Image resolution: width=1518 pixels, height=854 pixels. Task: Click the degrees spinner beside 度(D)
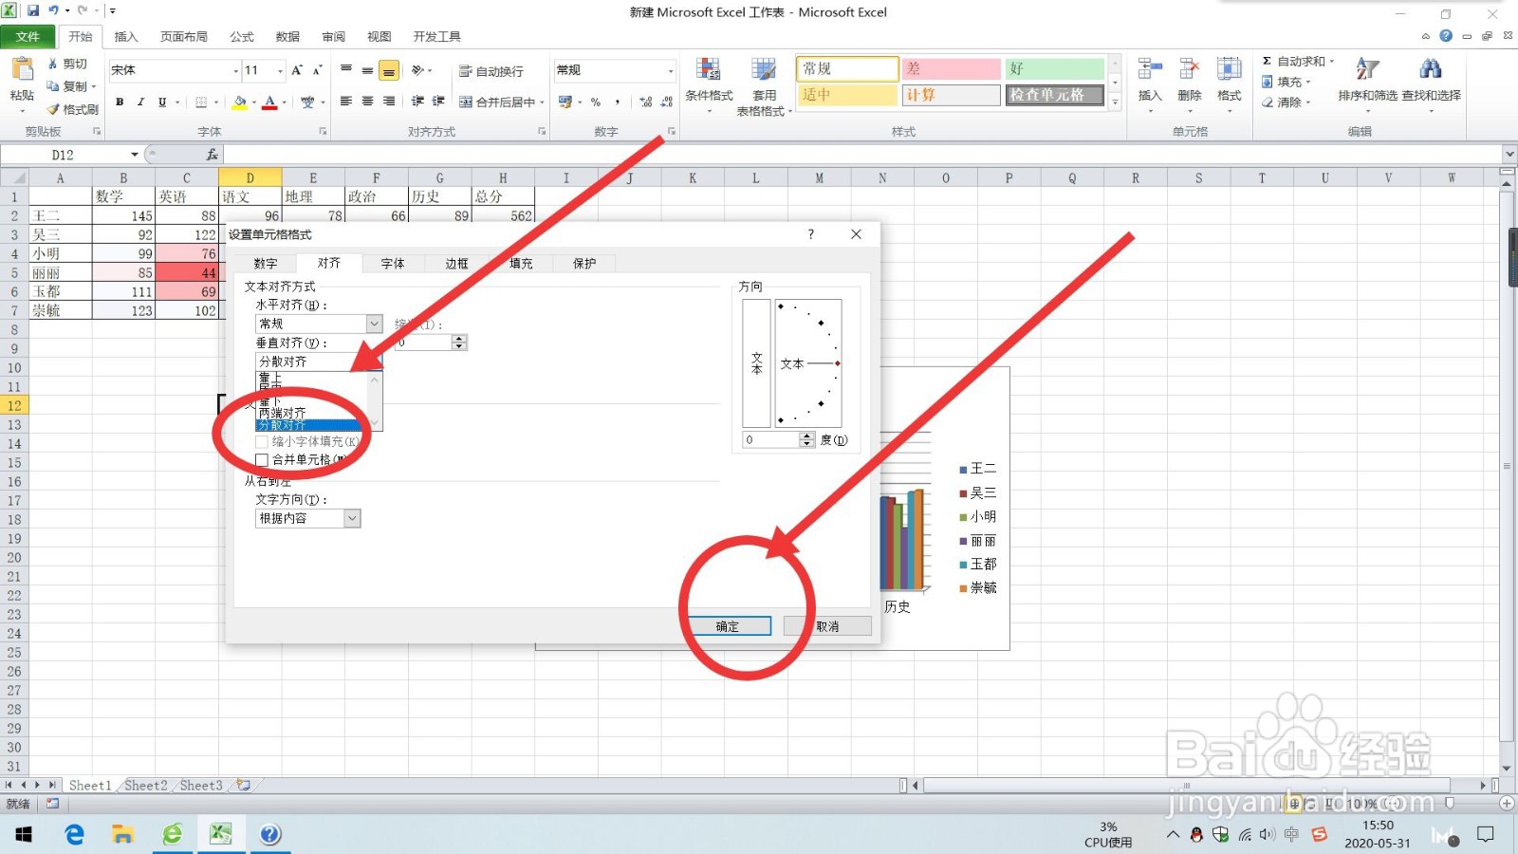(x=807, y=439)
